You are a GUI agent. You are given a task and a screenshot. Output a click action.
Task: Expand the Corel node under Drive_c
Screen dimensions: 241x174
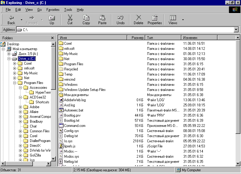pyautogui.click(x=14, y=63)
